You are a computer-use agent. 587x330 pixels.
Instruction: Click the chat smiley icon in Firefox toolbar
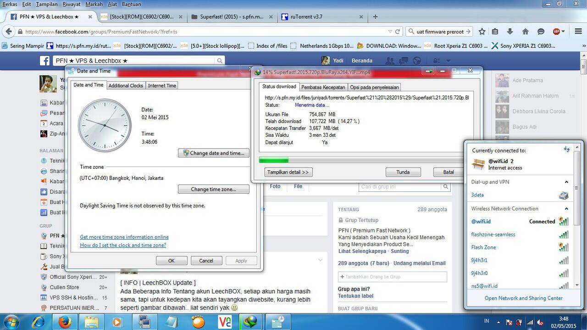541,32
